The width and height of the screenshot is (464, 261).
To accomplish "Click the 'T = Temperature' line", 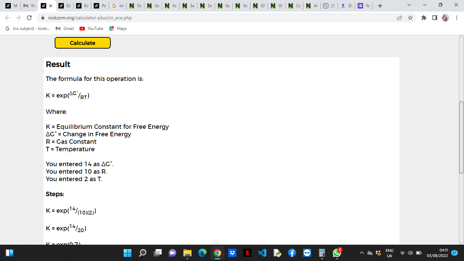I will point(70,149).
